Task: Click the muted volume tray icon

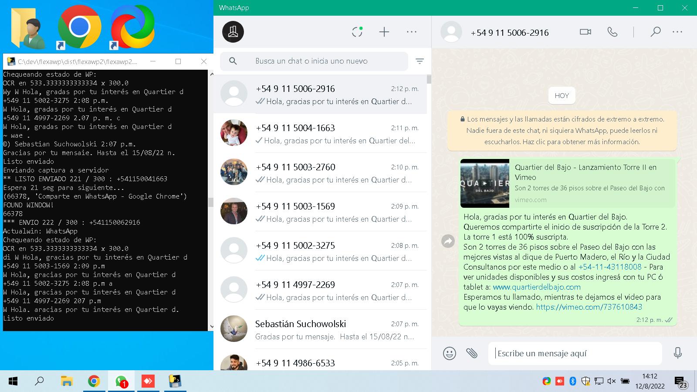Action: (612, 381)
